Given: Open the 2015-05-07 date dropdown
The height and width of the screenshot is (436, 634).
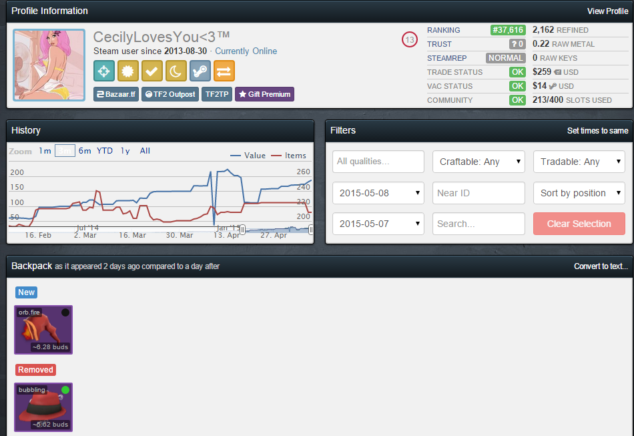Looking at the screenshot, I should pos(378,224).
